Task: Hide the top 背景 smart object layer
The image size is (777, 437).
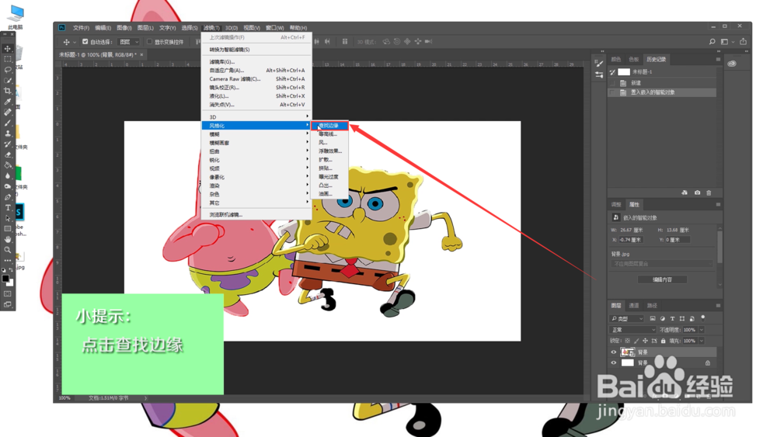Action: [614, 352]
